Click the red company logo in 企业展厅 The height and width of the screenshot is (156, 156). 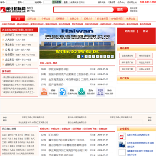click(x=122, y=136)
